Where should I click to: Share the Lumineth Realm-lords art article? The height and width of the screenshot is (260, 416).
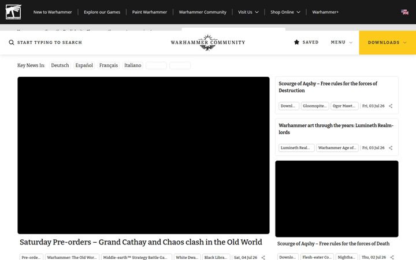point(391,148)
